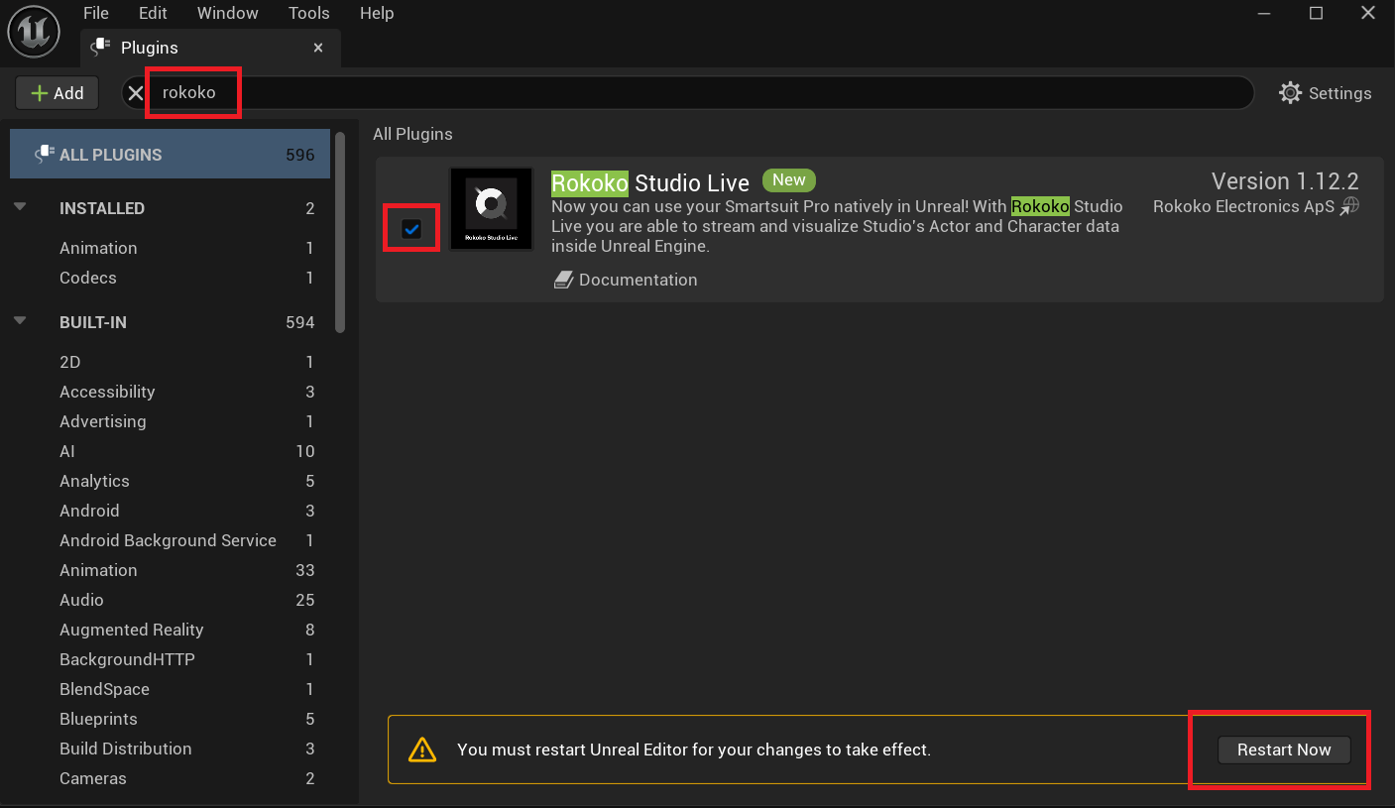Click the category list vertical scrollbar
The image size is (1395, 808).
tap(340, 233)
